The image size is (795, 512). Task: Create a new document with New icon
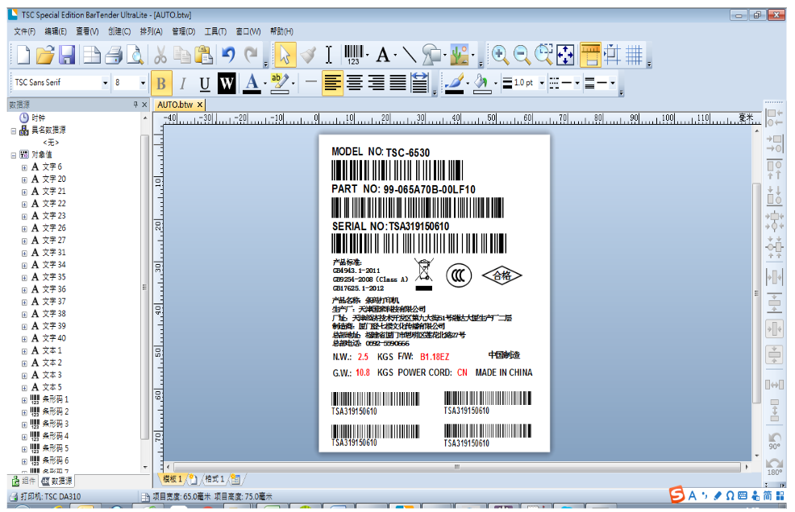[23, 55]
